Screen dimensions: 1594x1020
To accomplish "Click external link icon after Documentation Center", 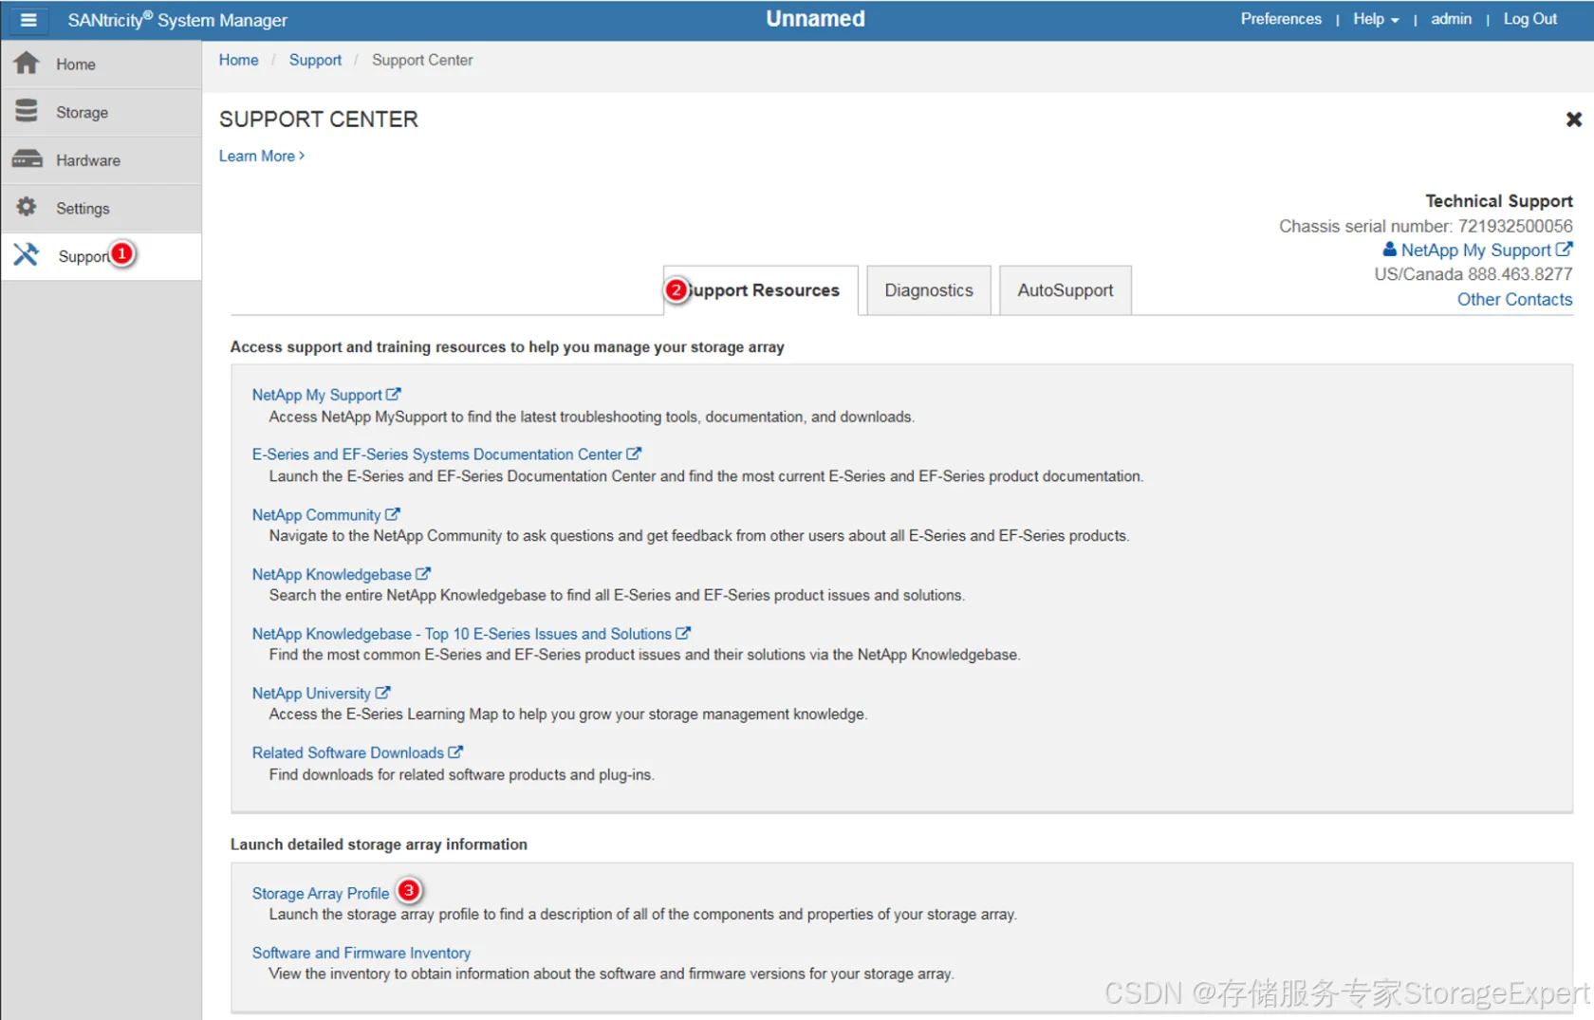I will tap(634, 454).
